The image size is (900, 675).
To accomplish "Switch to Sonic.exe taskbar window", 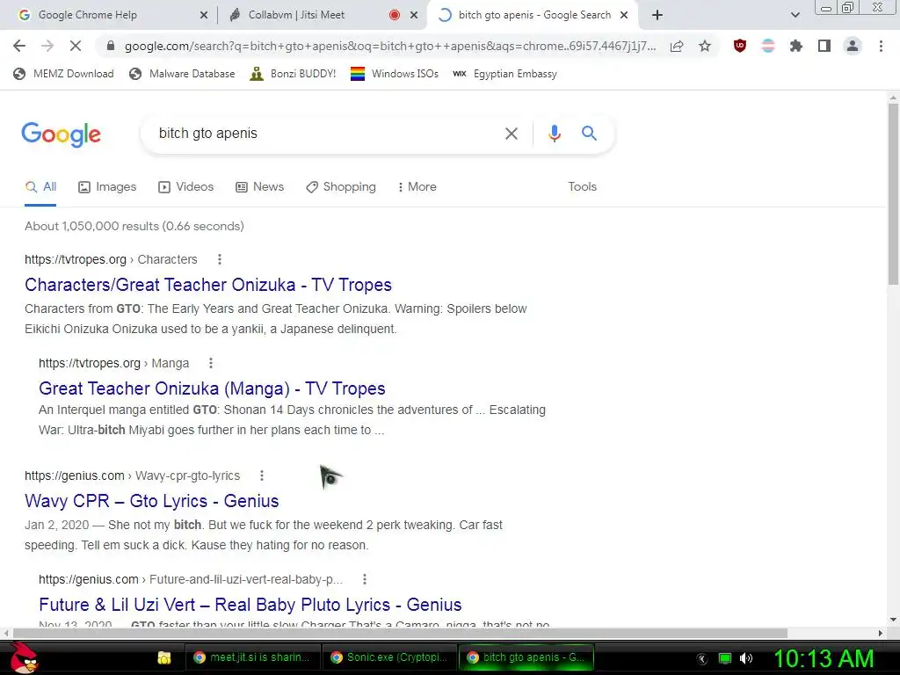I will [389, 657].
